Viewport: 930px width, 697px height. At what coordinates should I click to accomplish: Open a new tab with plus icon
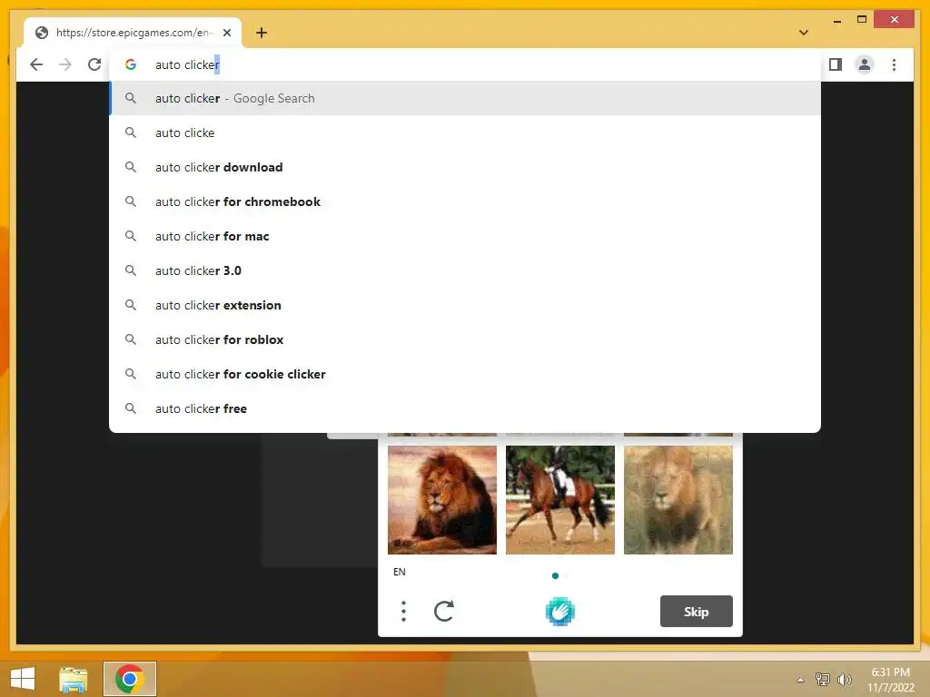[262, 33]
